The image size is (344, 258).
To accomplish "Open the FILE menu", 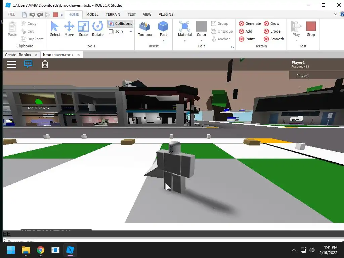I will [x=11, y=14].
